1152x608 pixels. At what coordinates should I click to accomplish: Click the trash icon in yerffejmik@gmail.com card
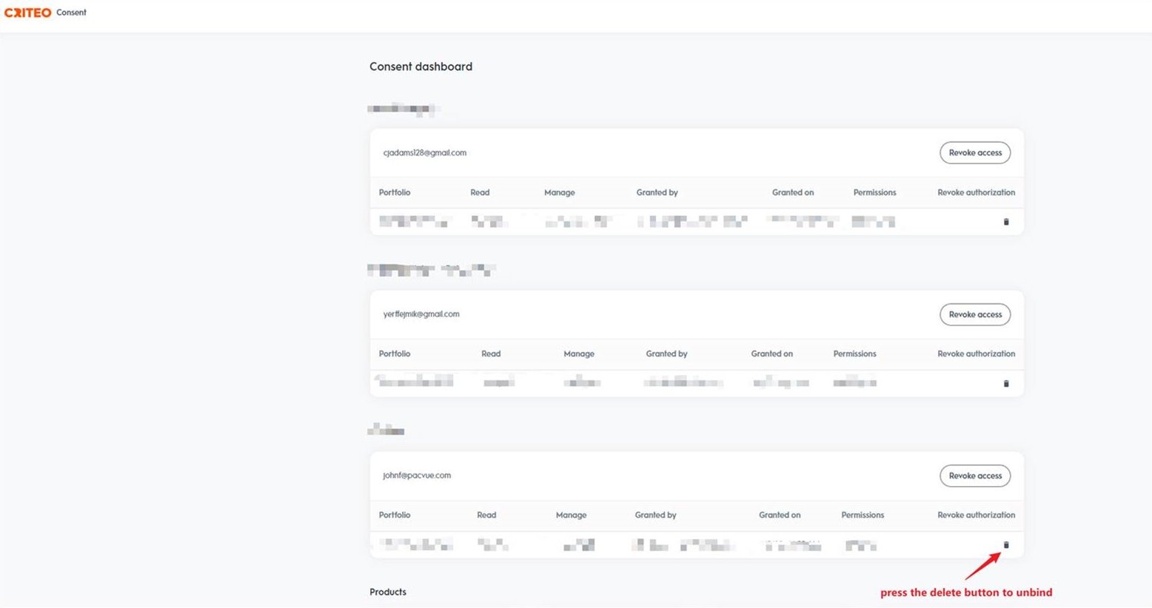(1006, 383)
